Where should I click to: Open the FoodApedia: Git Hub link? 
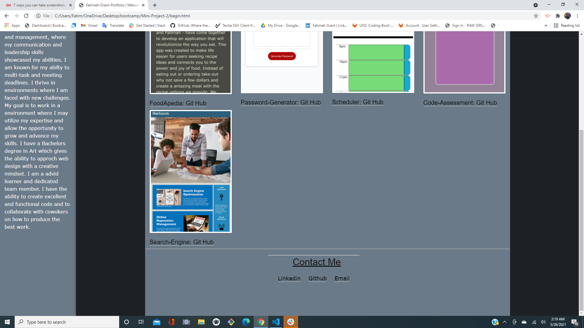point(178,103)
